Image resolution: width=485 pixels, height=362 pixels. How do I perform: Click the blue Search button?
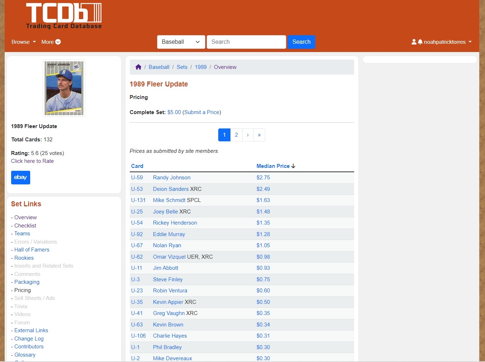pyautogui.click(x=301, y=42)
